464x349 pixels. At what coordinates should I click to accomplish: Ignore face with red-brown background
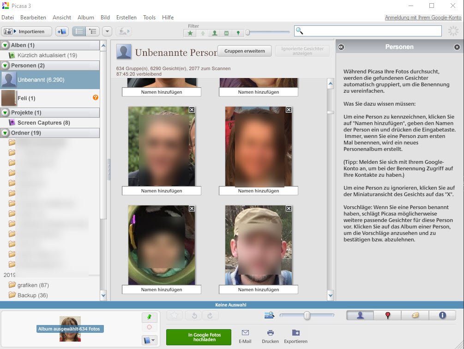click(x=289, y=110)
